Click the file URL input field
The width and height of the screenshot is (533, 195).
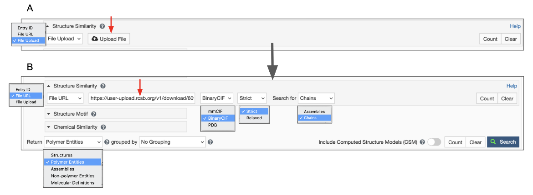142,98
